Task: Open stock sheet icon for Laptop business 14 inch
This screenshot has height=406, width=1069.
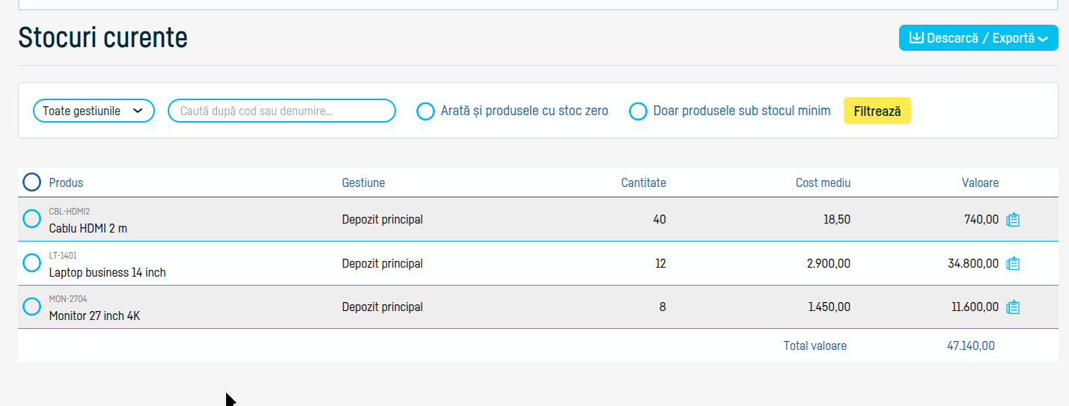Action: (x=1013, y=263)
